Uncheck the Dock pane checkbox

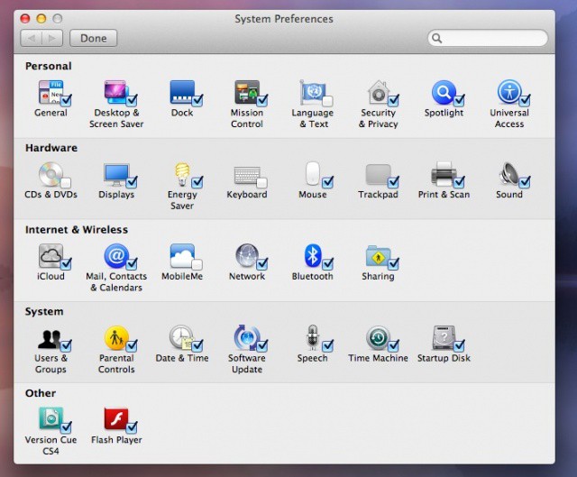pos(197,101)
